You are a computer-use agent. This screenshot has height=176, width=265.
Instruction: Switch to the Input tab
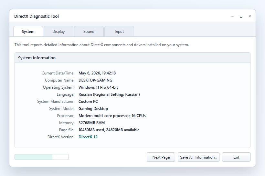[119, 31]
